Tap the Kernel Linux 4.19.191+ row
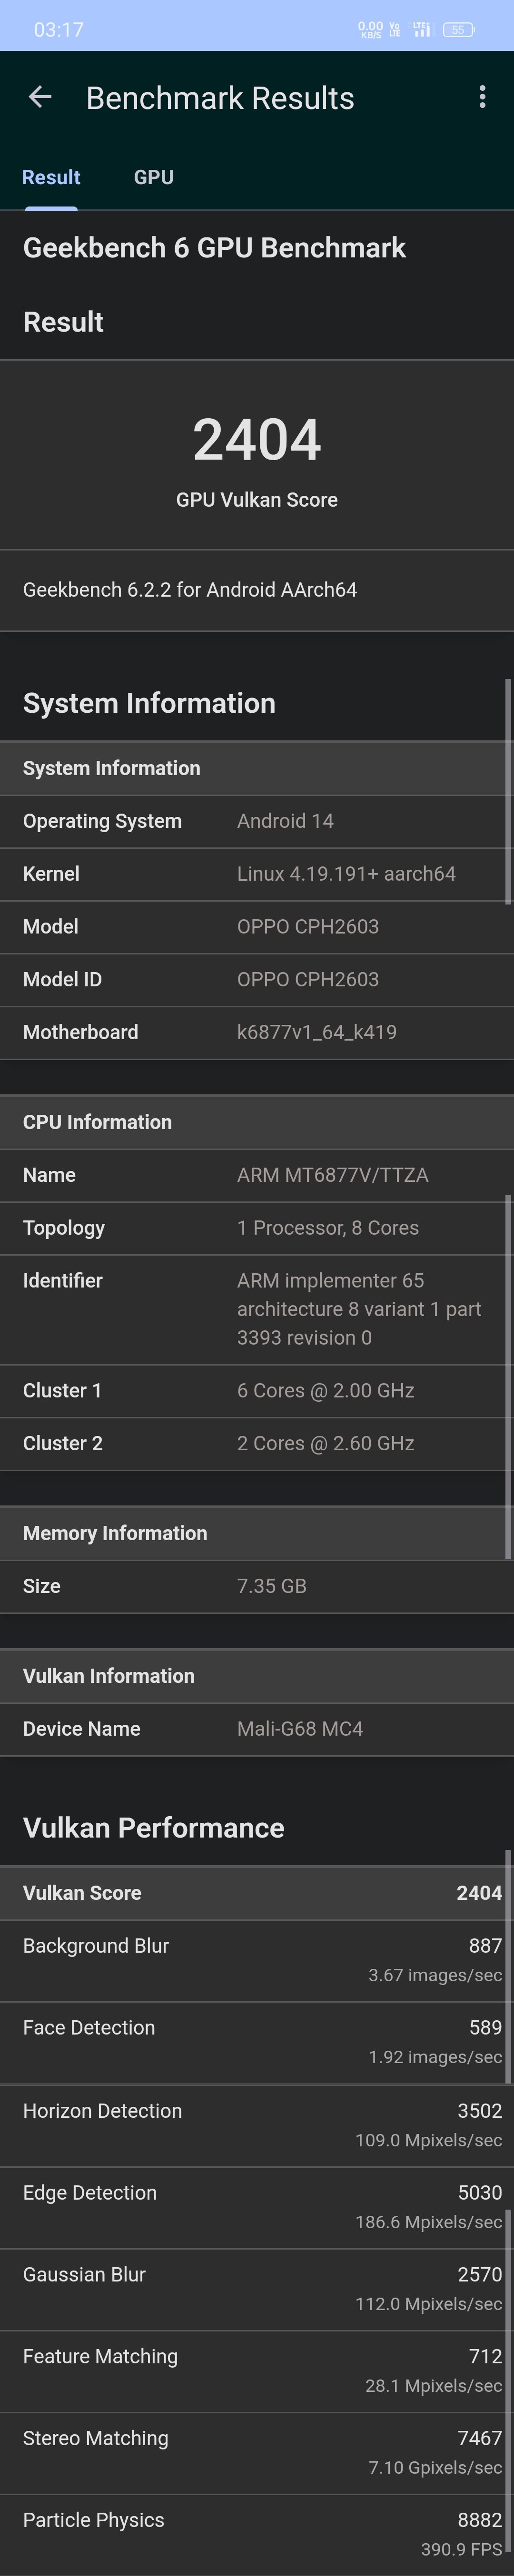514x2576 pixels. pyautogui.click(x=257, y=874)
